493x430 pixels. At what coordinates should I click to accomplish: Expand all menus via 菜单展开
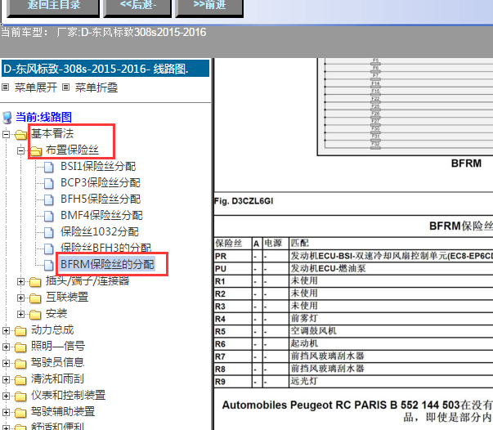35,87
